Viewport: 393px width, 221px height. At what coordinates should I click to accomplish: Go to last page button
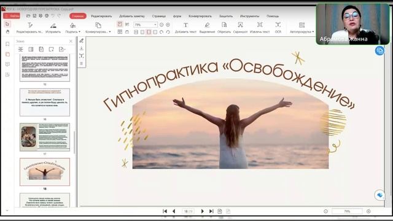(x=211, y=211)
